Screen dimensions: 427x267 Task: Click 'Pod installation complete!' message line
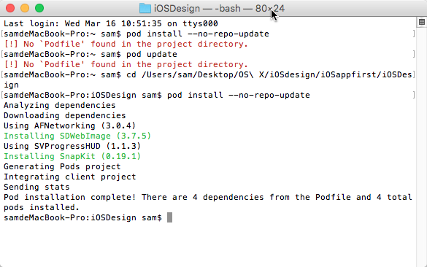(208, 197)
